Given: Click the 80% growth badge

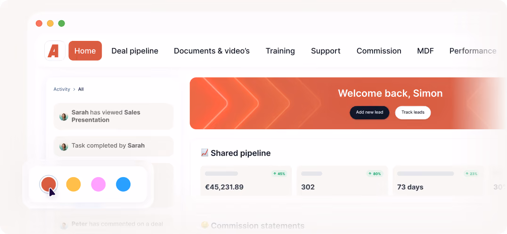Looking at the screenshot, I should coord(375,174).
